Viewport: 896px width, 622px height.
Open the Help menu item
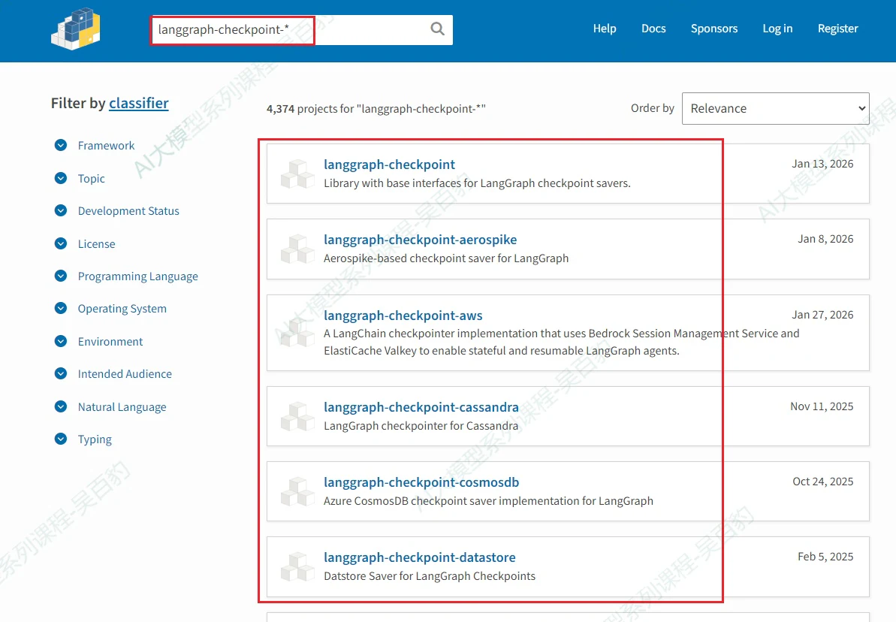pos(605,29)
